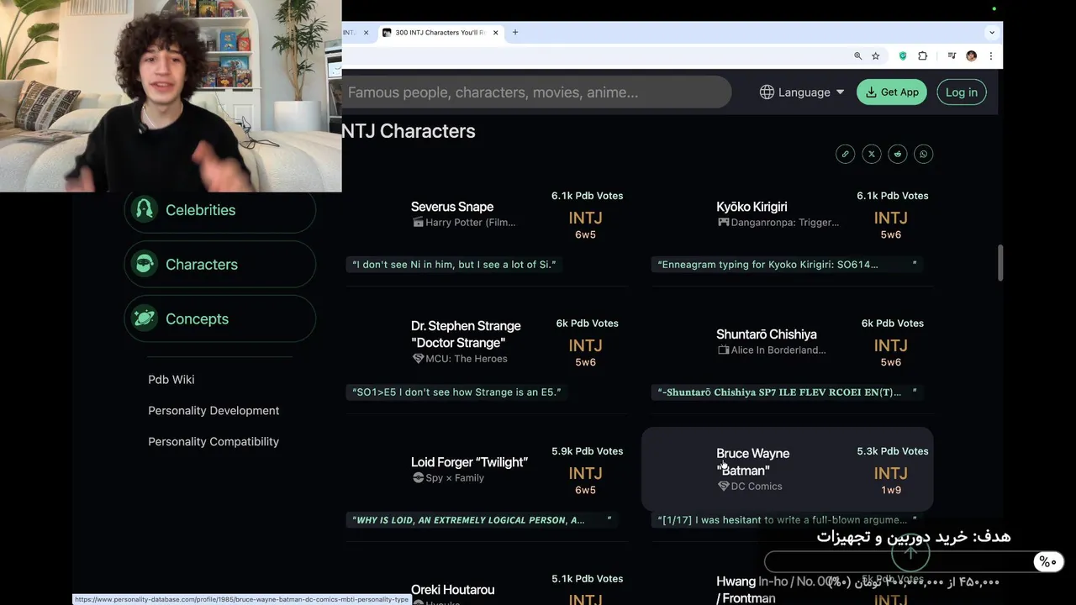1076x605 pixels.
Task: Open a new browser tab
Action: coord(515,33)
